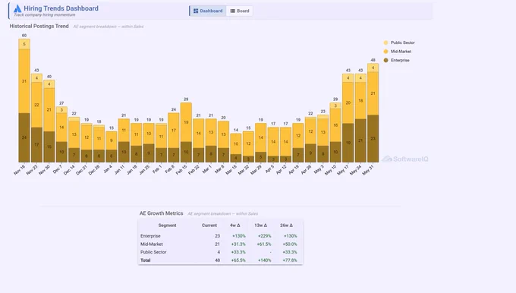Select the Public Sector row in growth table
516x293 pixels.
pos(220,252)
